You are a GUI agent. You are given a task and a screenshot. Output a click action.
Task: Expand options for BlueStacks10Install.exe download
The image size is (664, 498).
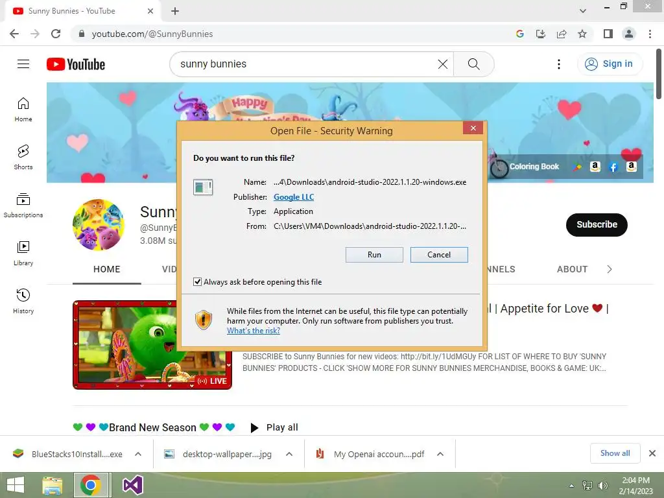(x=137, y=454)
